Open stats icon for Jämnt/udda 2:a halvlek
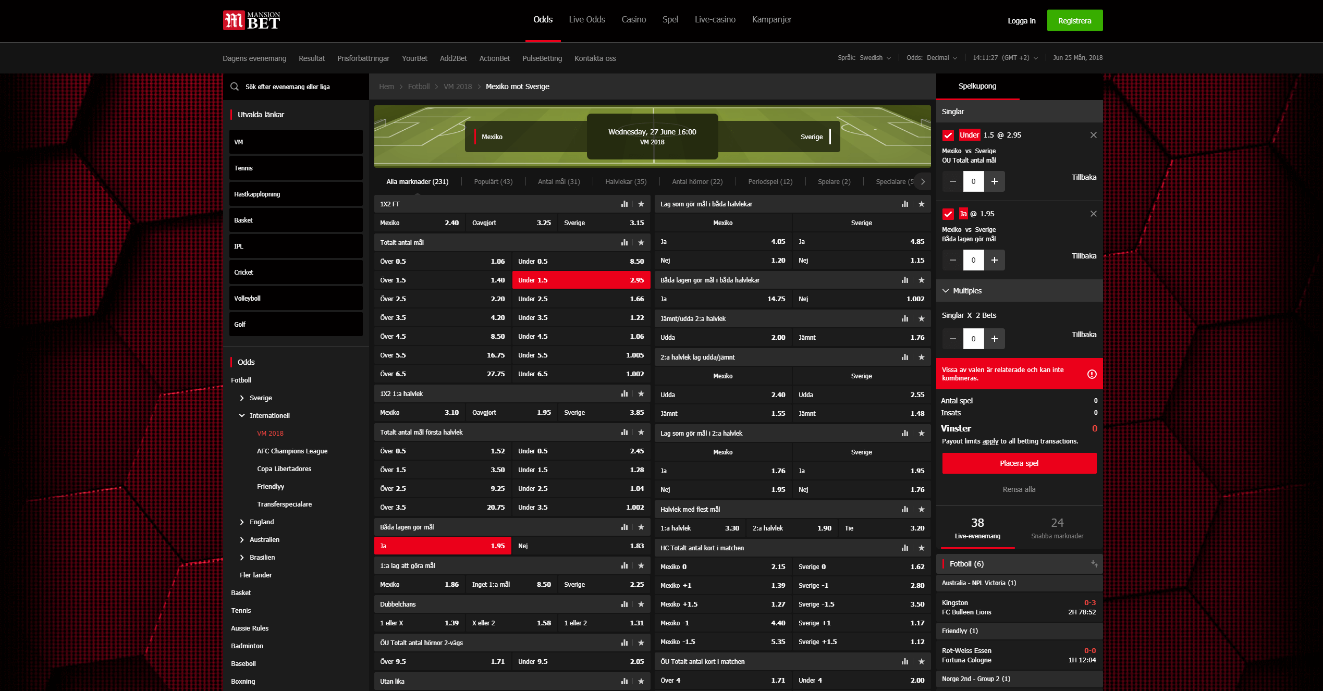 pos(904,318)
